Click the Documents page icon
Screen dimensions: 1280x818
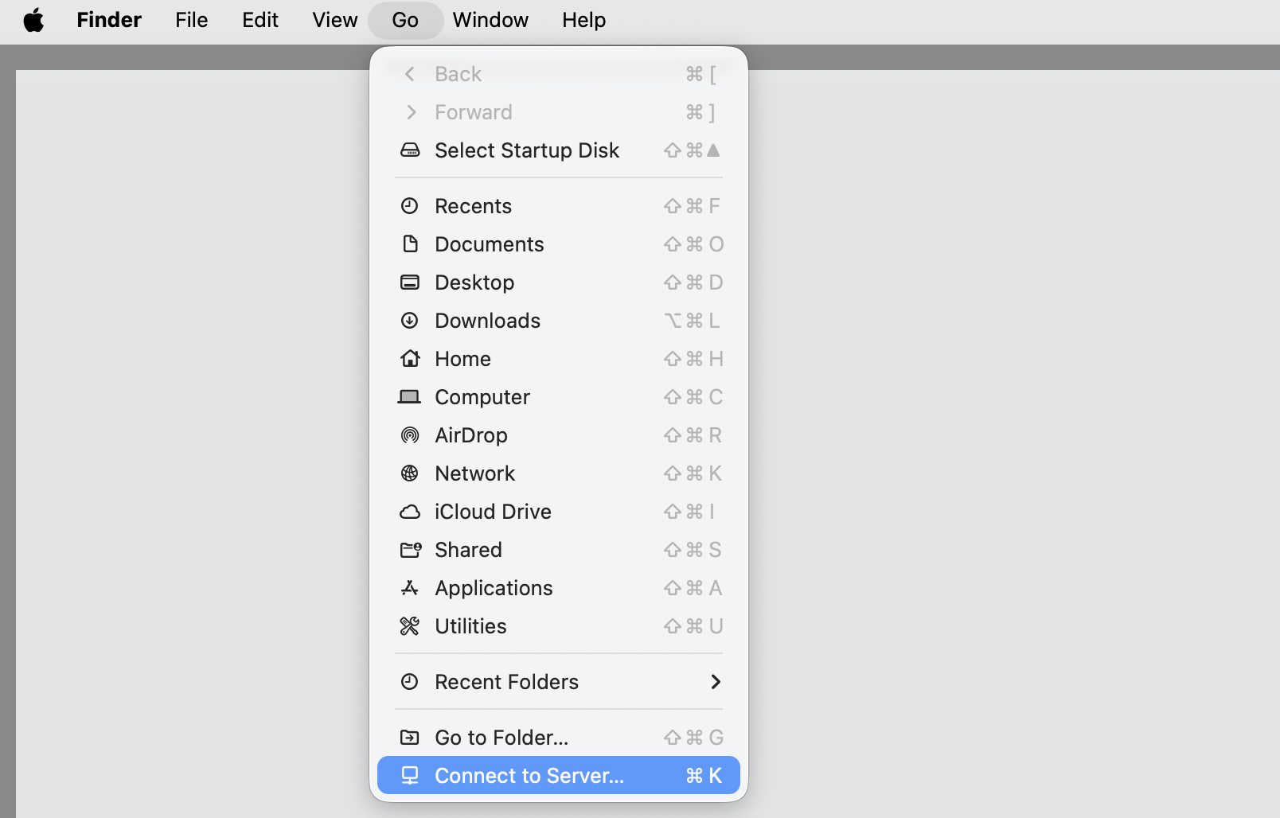(410, 243)
